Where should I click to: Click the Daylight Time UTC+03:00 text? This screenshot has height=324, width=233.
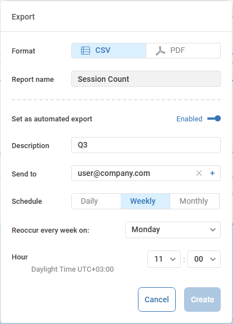click(x=72, y=269)
